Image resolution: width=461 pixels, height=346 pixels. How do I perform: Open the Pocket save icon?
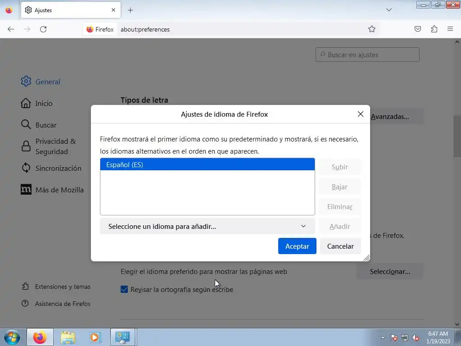pyautogui.click(x=418, y=29)
